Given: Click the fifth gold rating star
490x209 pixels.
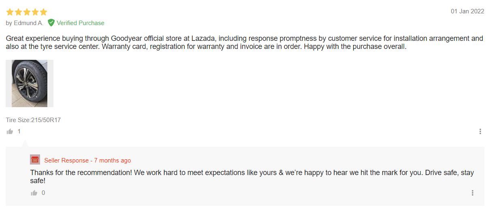Looking at the screenshot, I should [43, 12].
